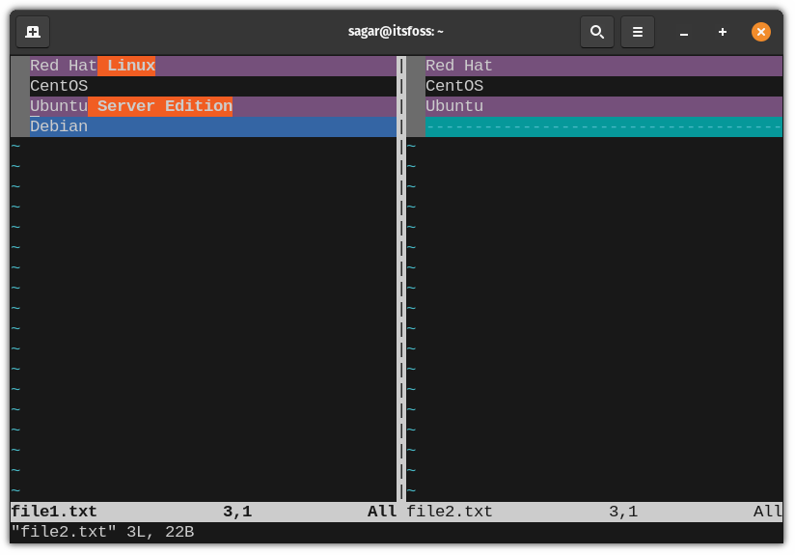Click CentOS in the right pane
This screenshot has height=555, width=795.
tap(454, 86)
